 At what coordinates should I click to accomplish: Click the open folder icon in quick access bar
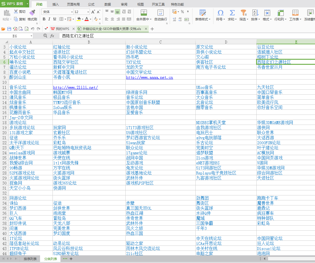tap(3, 29)
